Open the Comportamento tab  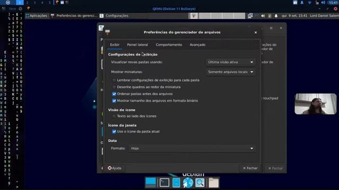tap(169, 45)
